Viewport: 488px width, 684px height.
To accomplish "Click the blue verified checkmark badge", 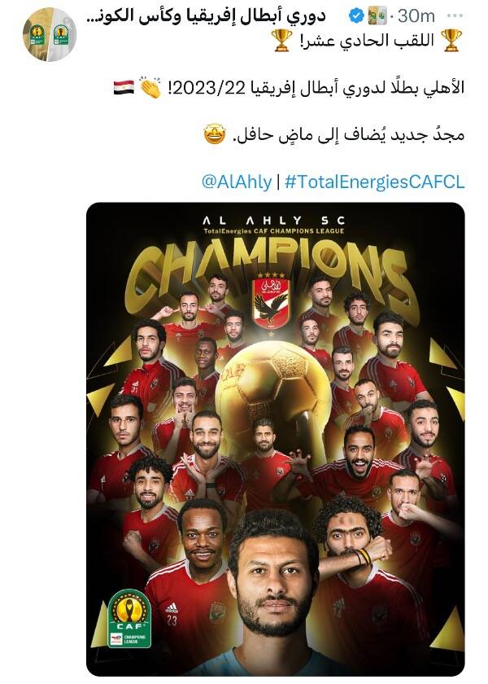I will (356, 16).
